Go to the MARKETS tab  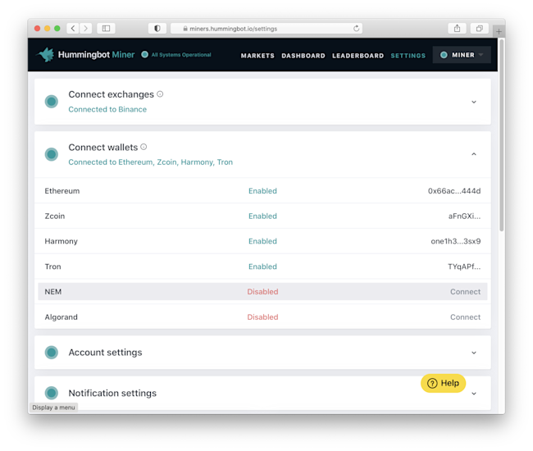coord(257,56)
